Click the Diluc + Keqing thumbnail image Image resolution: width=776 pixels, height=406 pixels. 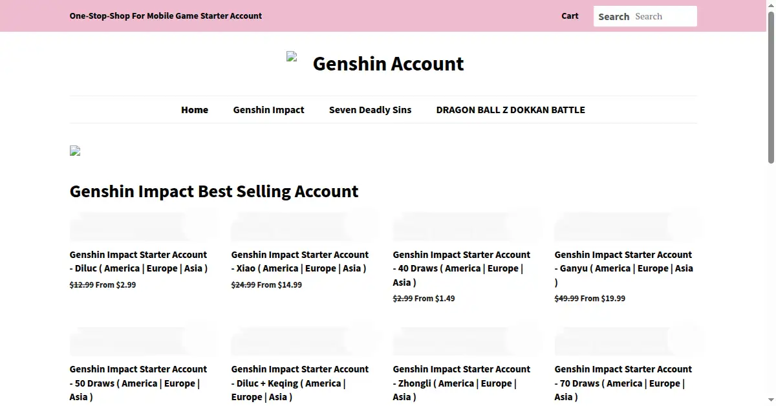click(x=302, y=341)
